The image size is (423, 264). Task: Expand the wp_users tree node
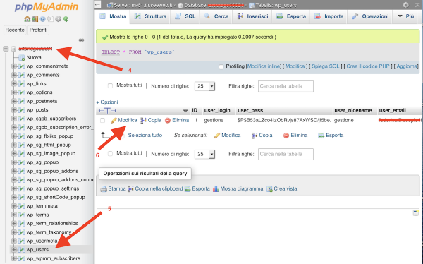coord(13,249)
